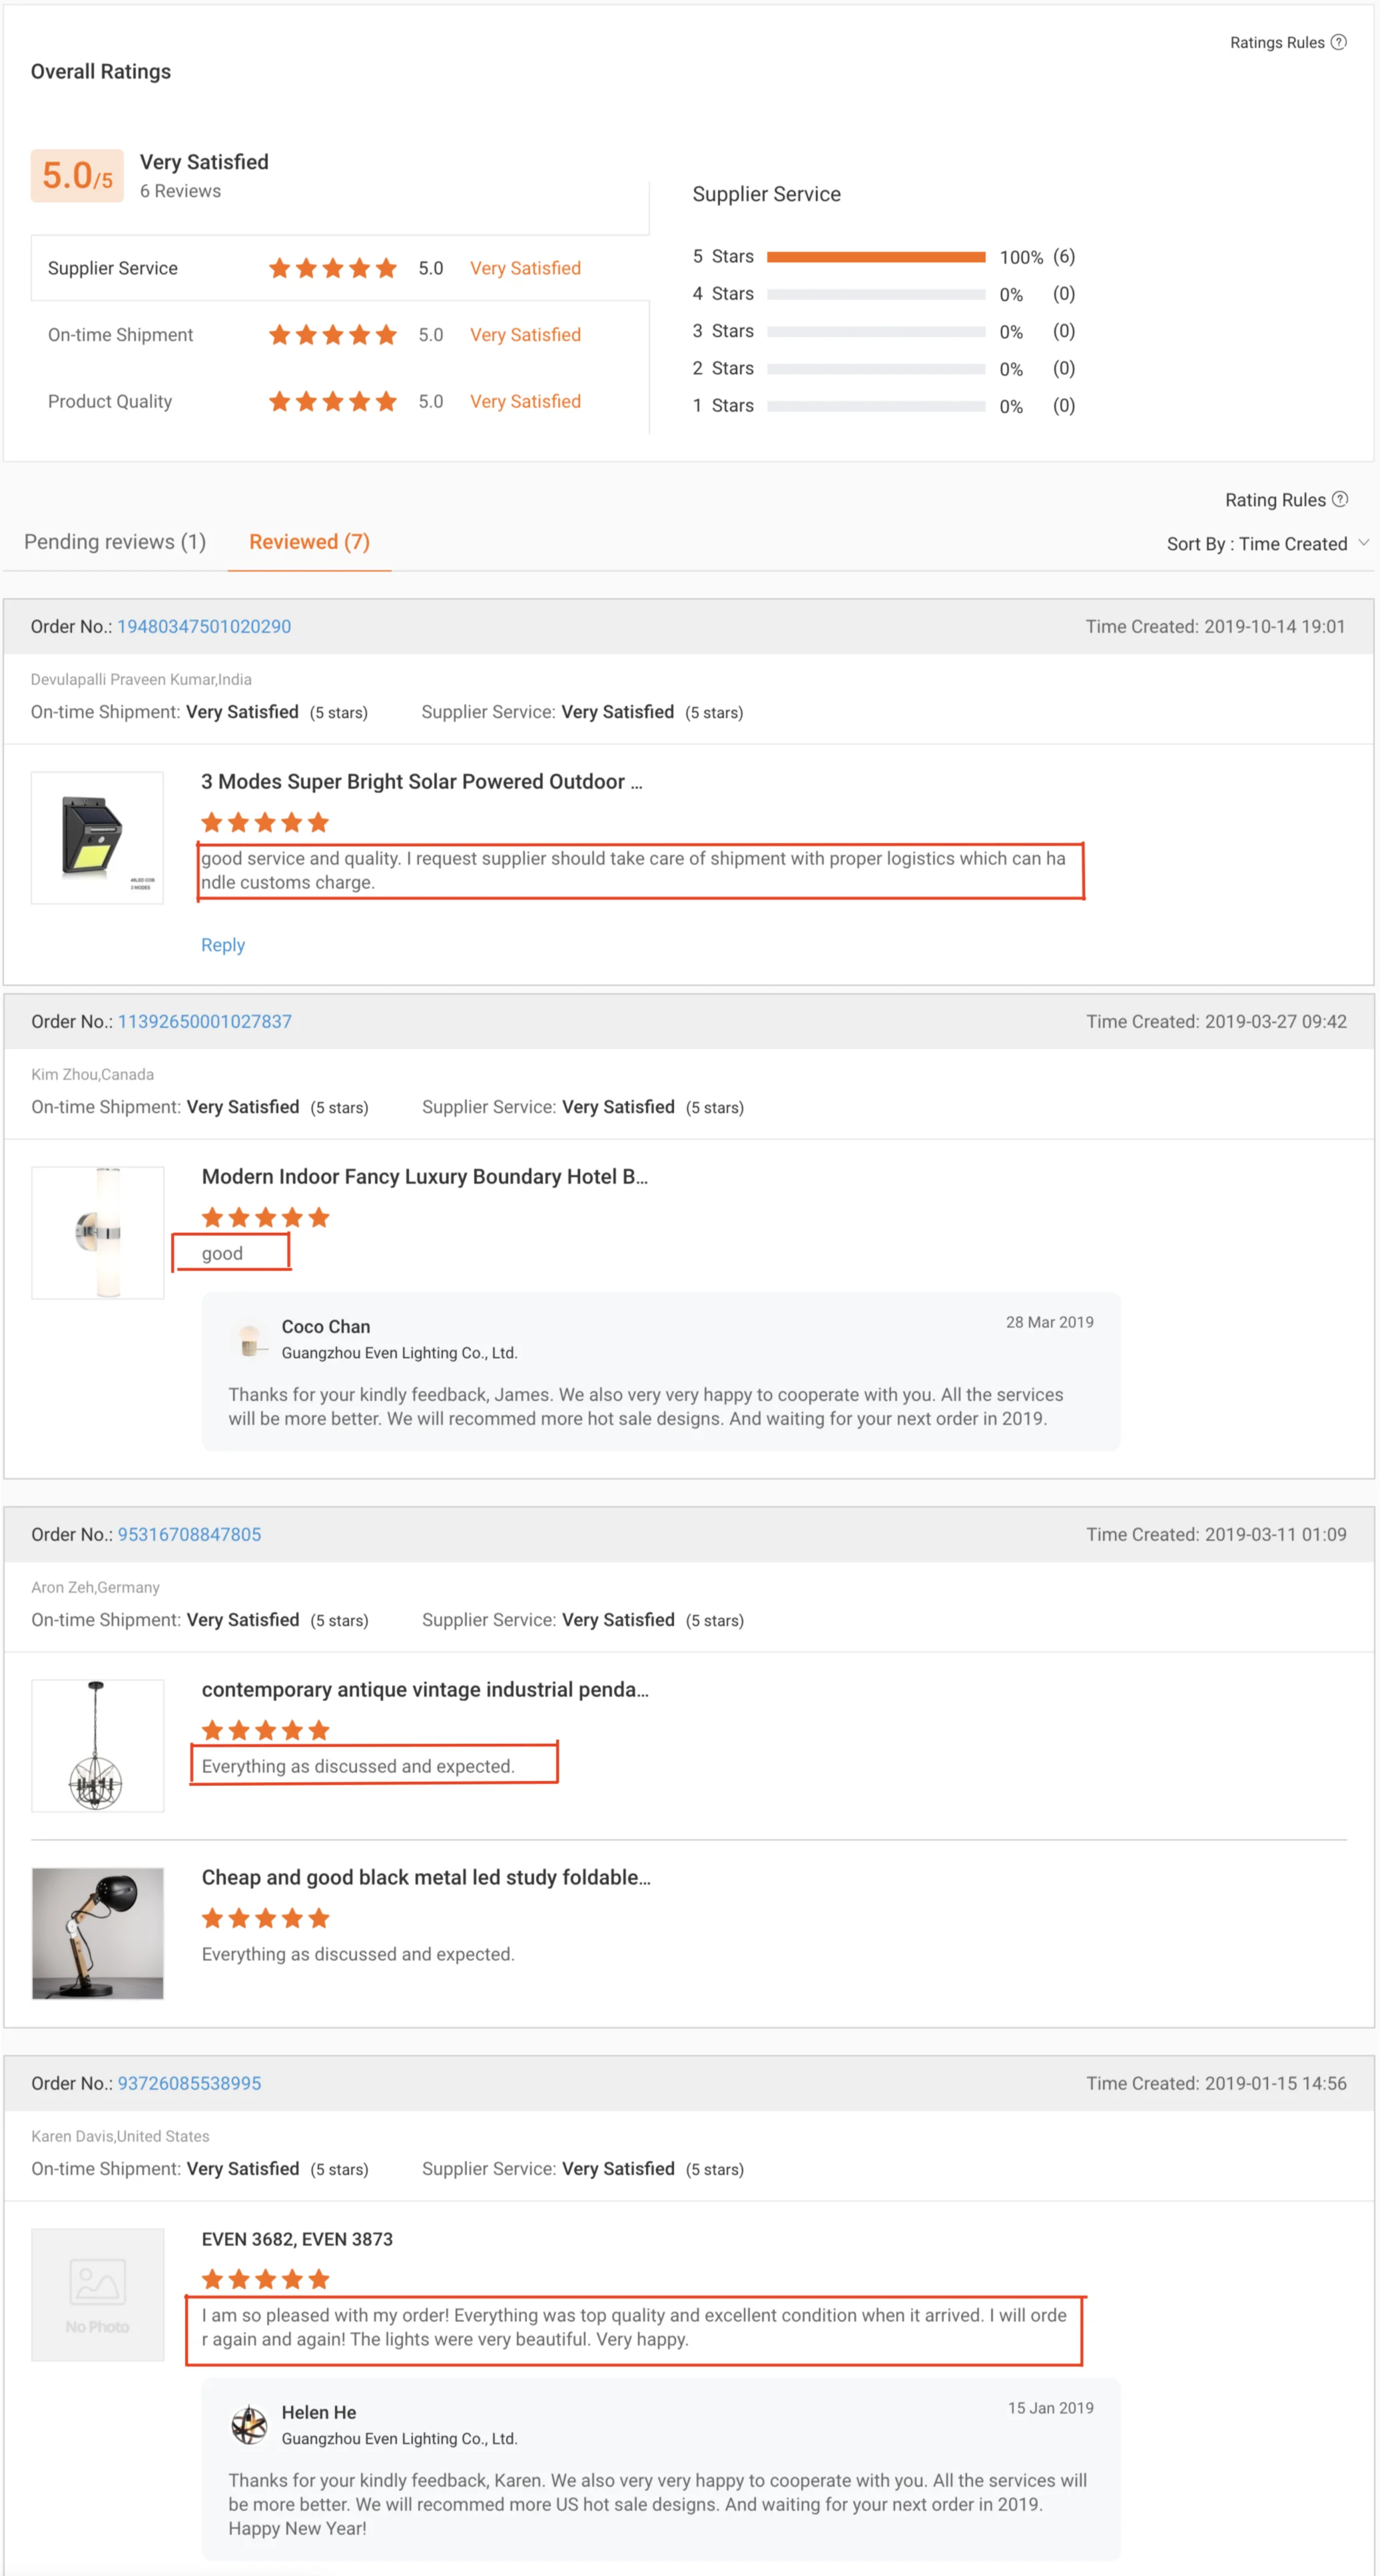The width and height of the screenshot is (1380, 2576).
Task: Click the On-time Shipment star rating icons
Action: [x=332, y=335]
